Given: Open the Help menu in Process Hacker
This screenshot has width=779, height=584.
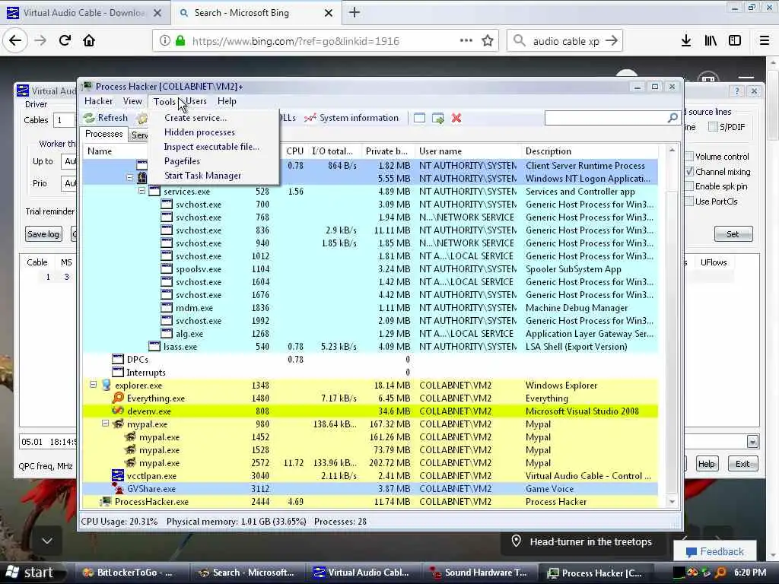Looking at the screenshot, I should [x=227, y=101].
